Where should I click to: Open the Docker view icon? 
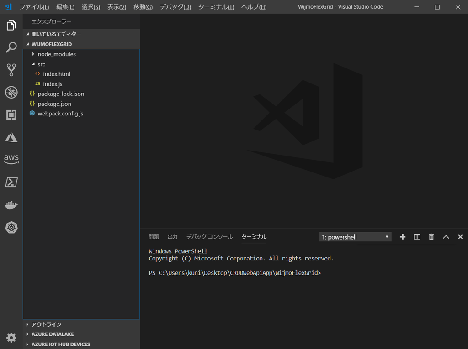[11, 205]
